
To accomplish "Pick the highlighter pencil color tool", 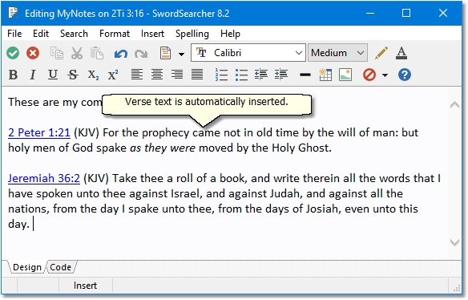I will [x=381, y=53].
